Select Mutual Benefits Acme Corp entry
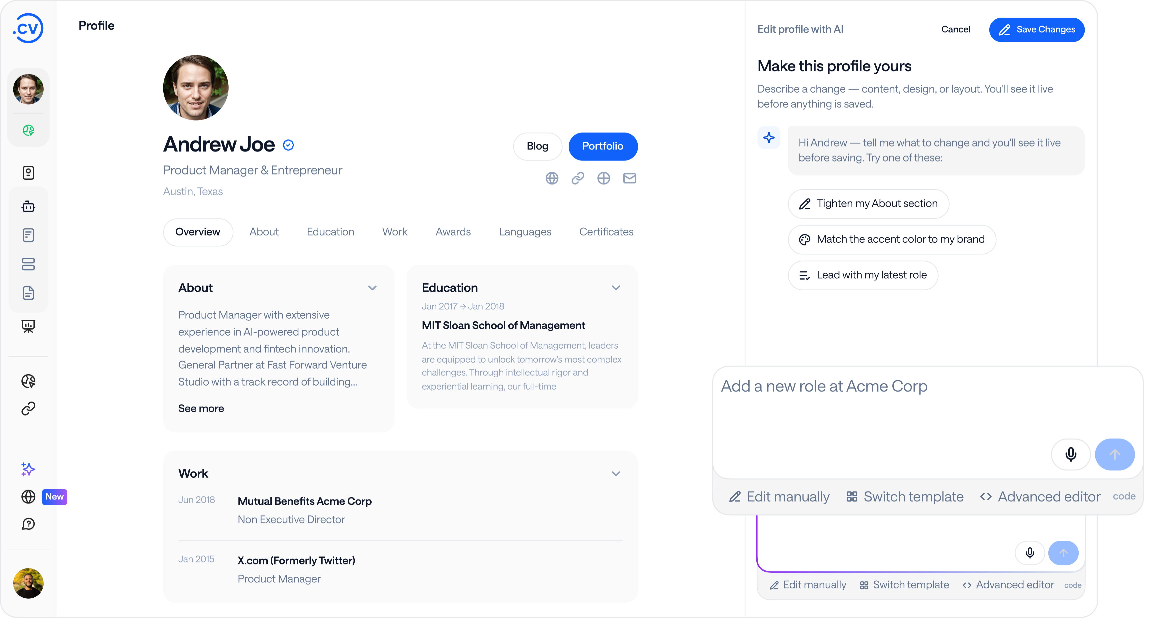The height and width of the screenshot is (618, 1159). [305, 501]
